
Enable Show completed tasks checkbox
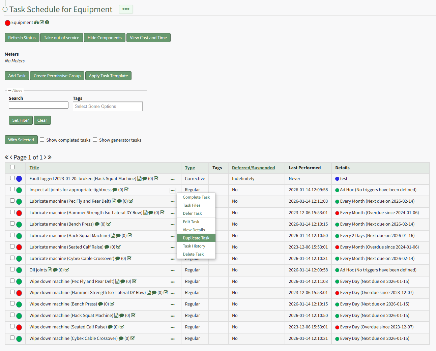42,140
